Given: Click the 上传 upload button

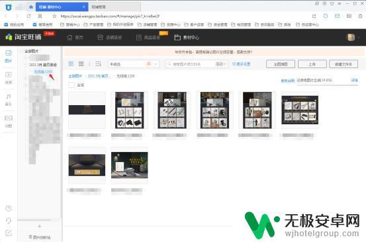Looking at the screenshot, I should click(312, 64).
